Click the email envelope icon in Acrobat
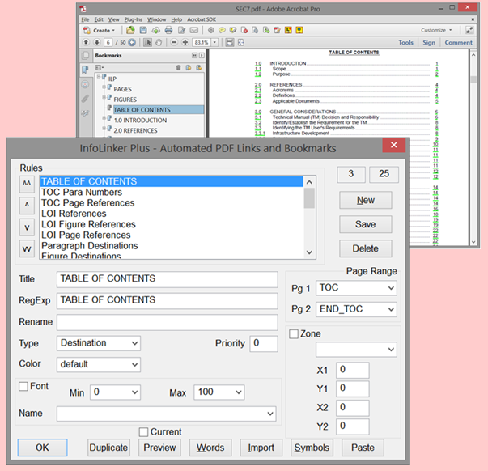 tap(194, 30)
